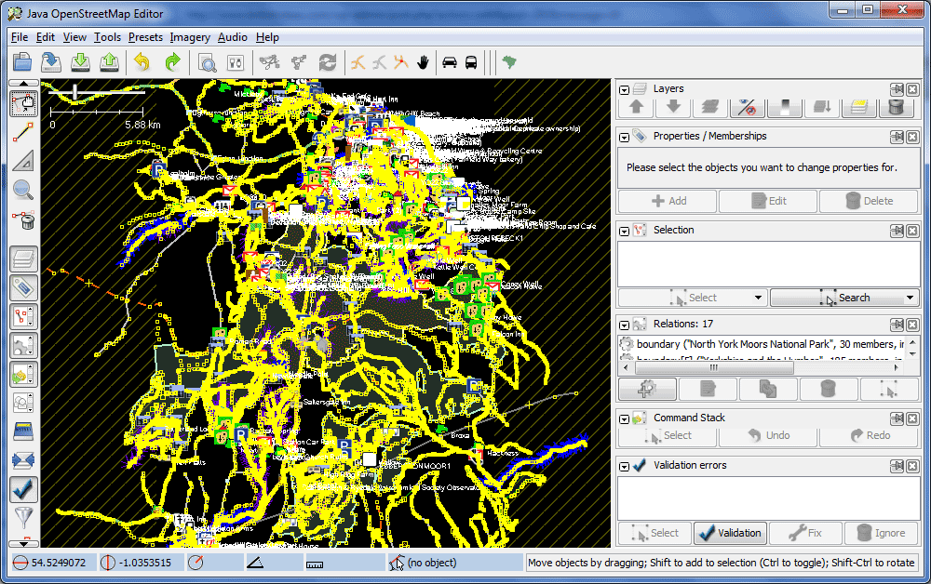The height and width of the screenshot is (584, 931).
Task: Toggle the pin on the Layers panel
Action: pyautogui.click(x=897, y=89)
